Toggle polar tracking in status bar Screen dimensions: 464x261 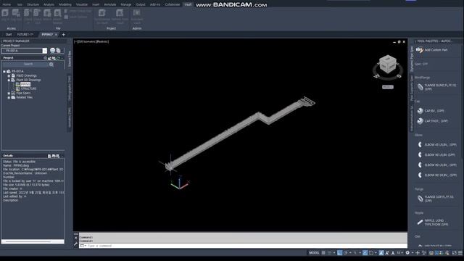[345, 253]
